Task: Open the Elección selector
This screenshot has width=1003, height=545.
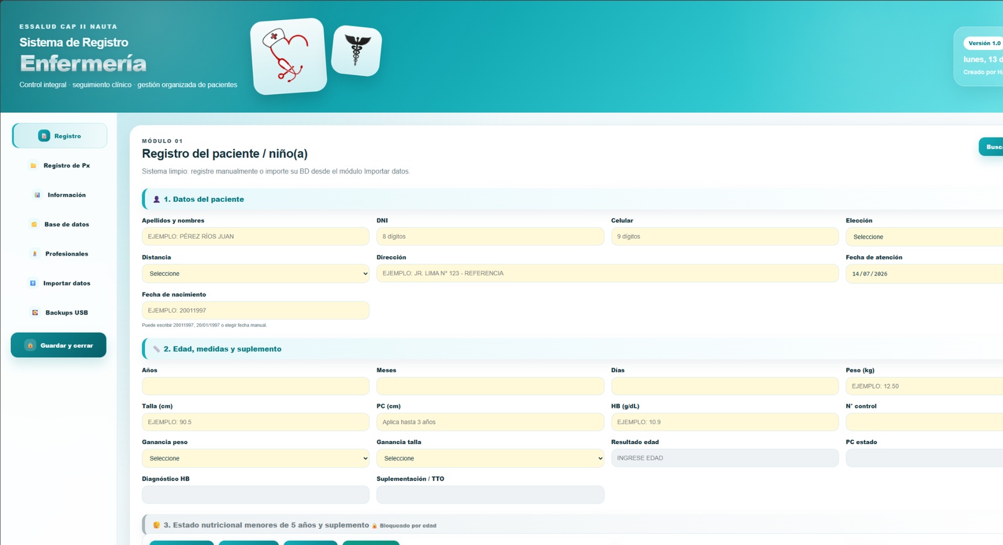Action: pos(924,237)
